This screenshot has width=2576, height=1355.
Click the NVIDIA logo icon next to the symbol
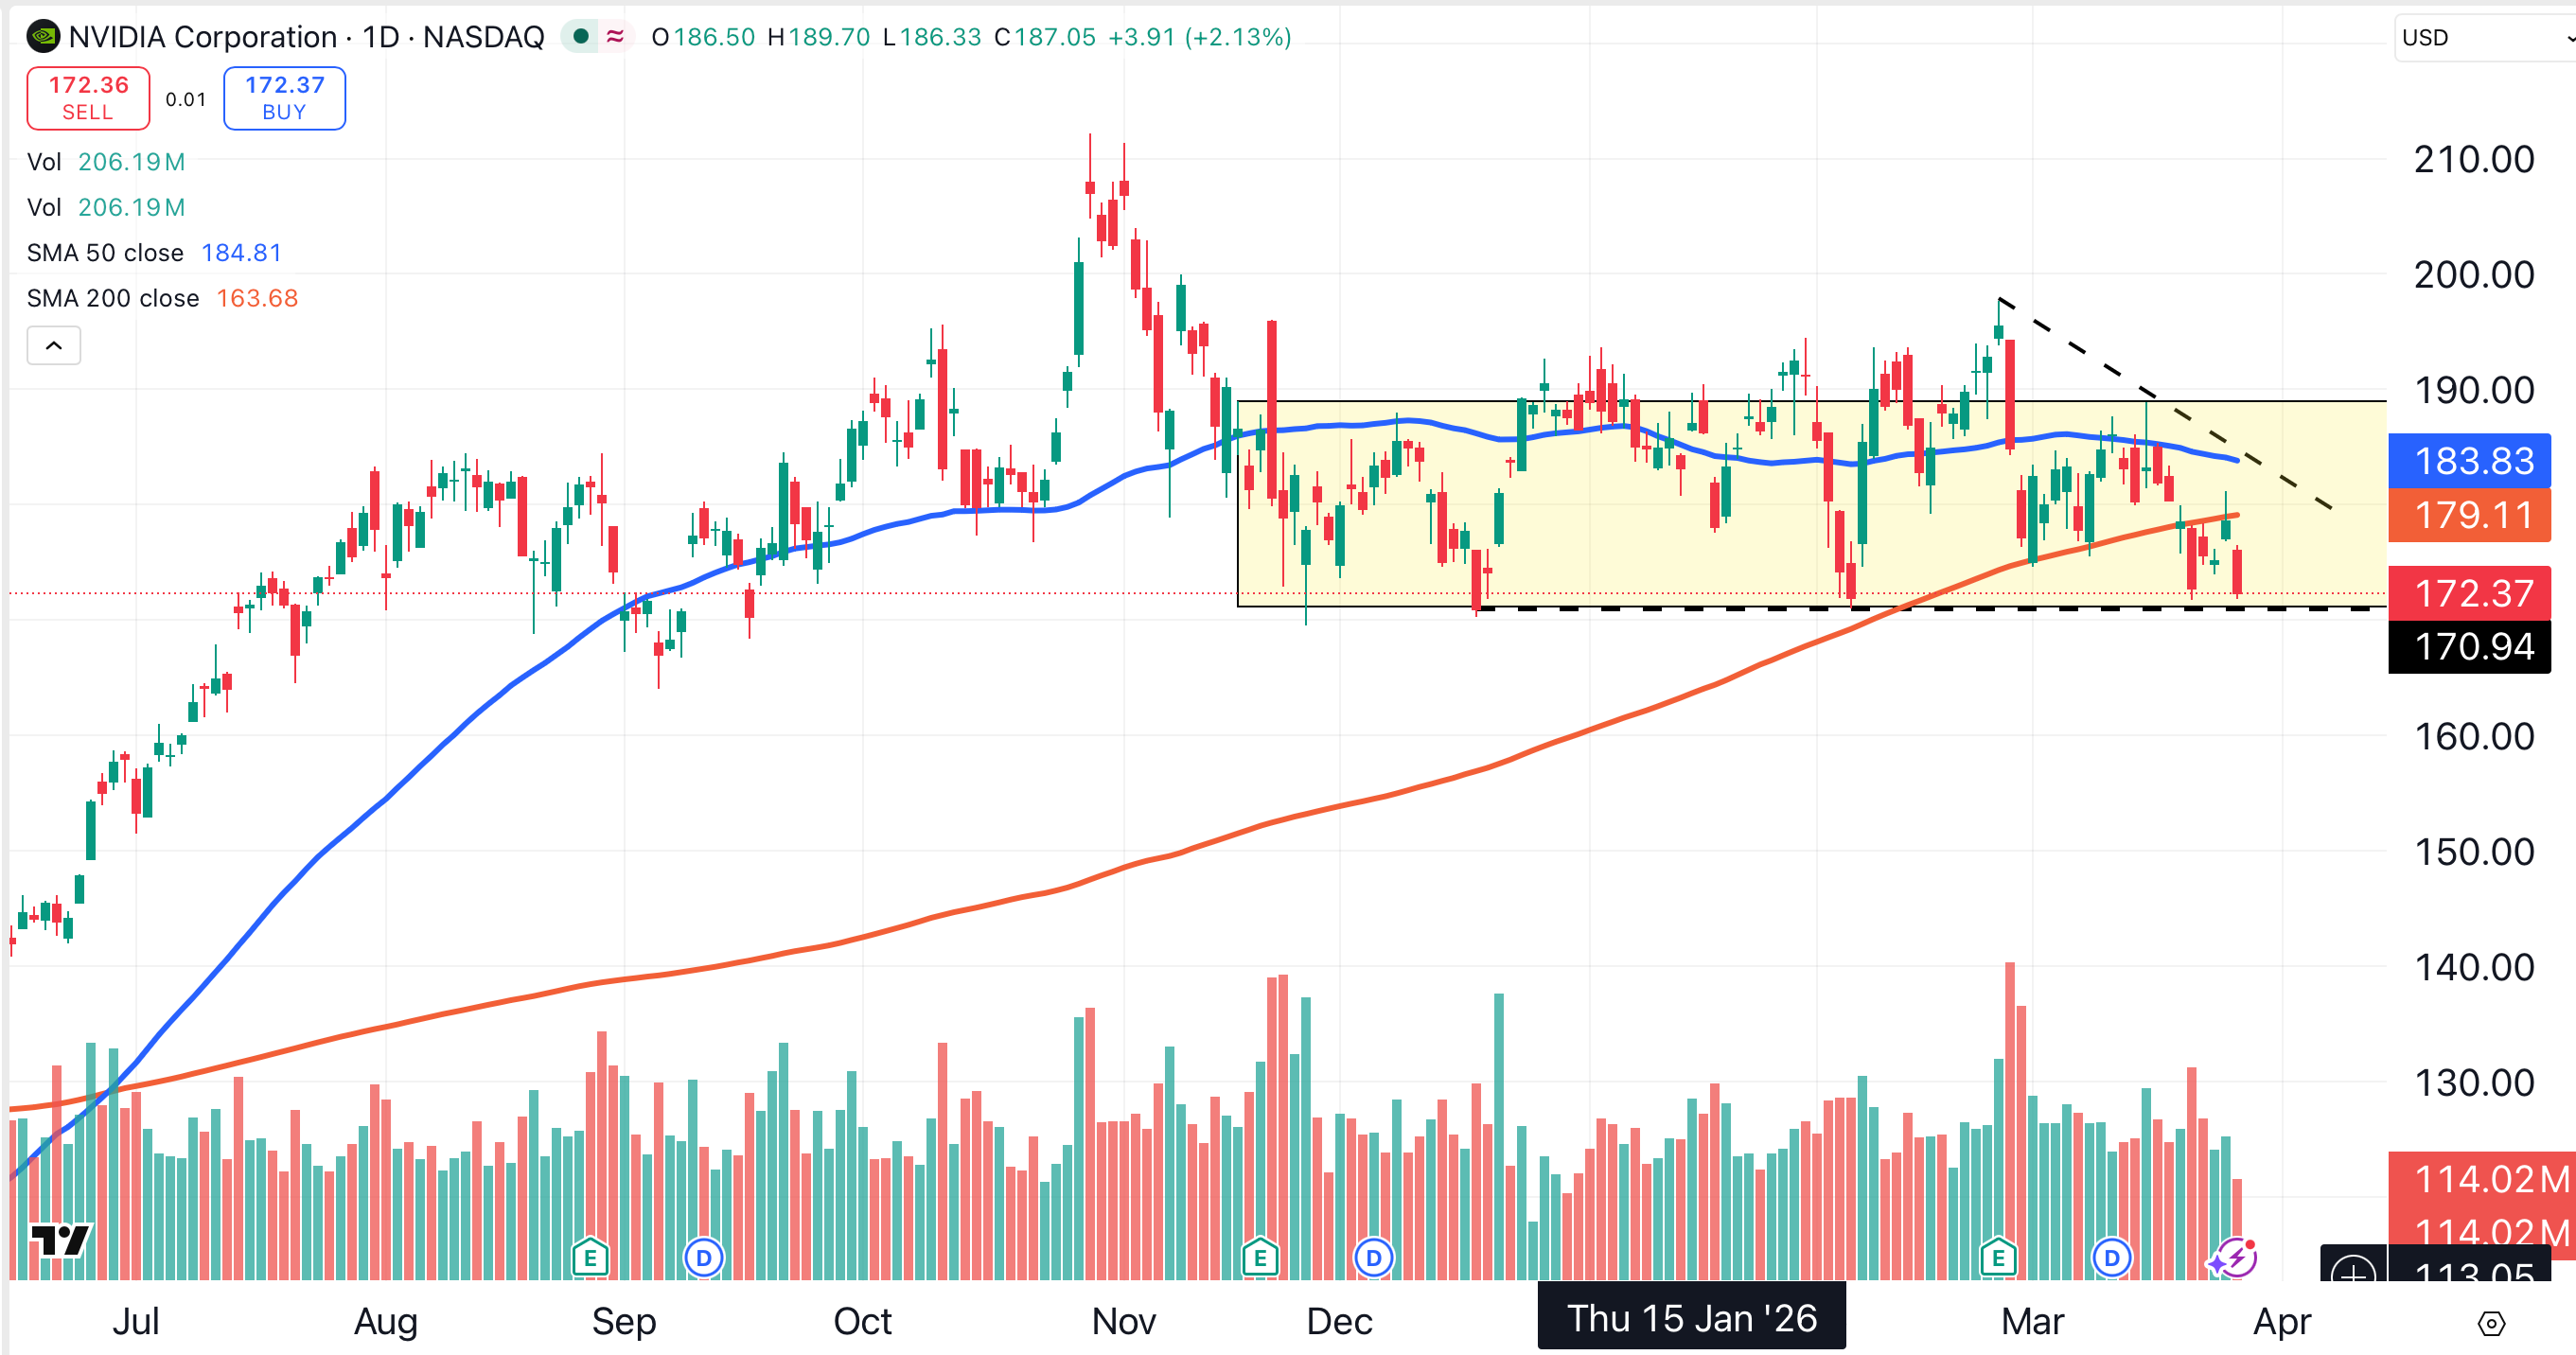pyautogui.click(x=42, y=37)
